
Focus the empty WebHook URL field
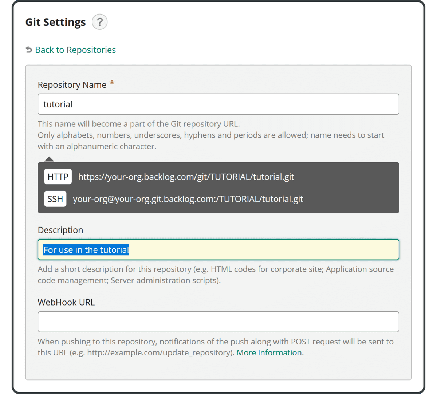pyautogui.click(x=219, y=322)
